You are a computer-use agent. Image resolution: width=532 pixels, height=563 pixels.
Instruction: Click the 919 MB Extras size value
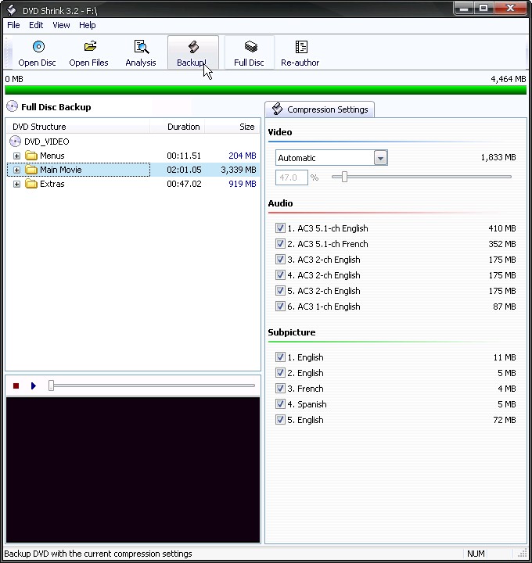pos(243,184)
